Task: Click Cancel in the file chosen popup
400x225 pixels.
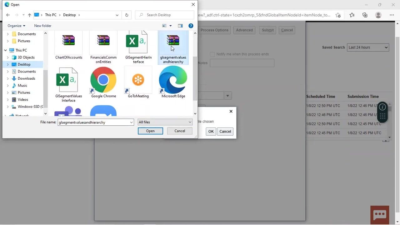Action: (225, 132)
